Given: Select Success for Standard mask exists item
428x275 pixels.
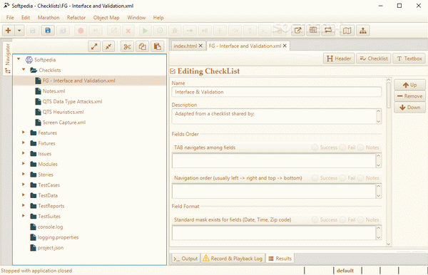Looking at the screenshot, I should click(315, 219).
